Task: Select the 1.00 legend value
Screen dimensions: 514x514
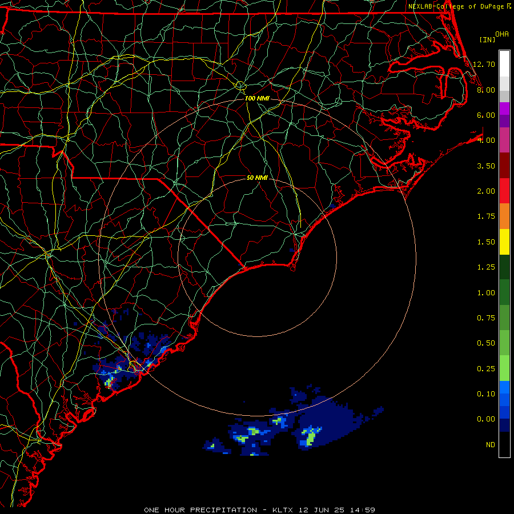Action: 486,293
